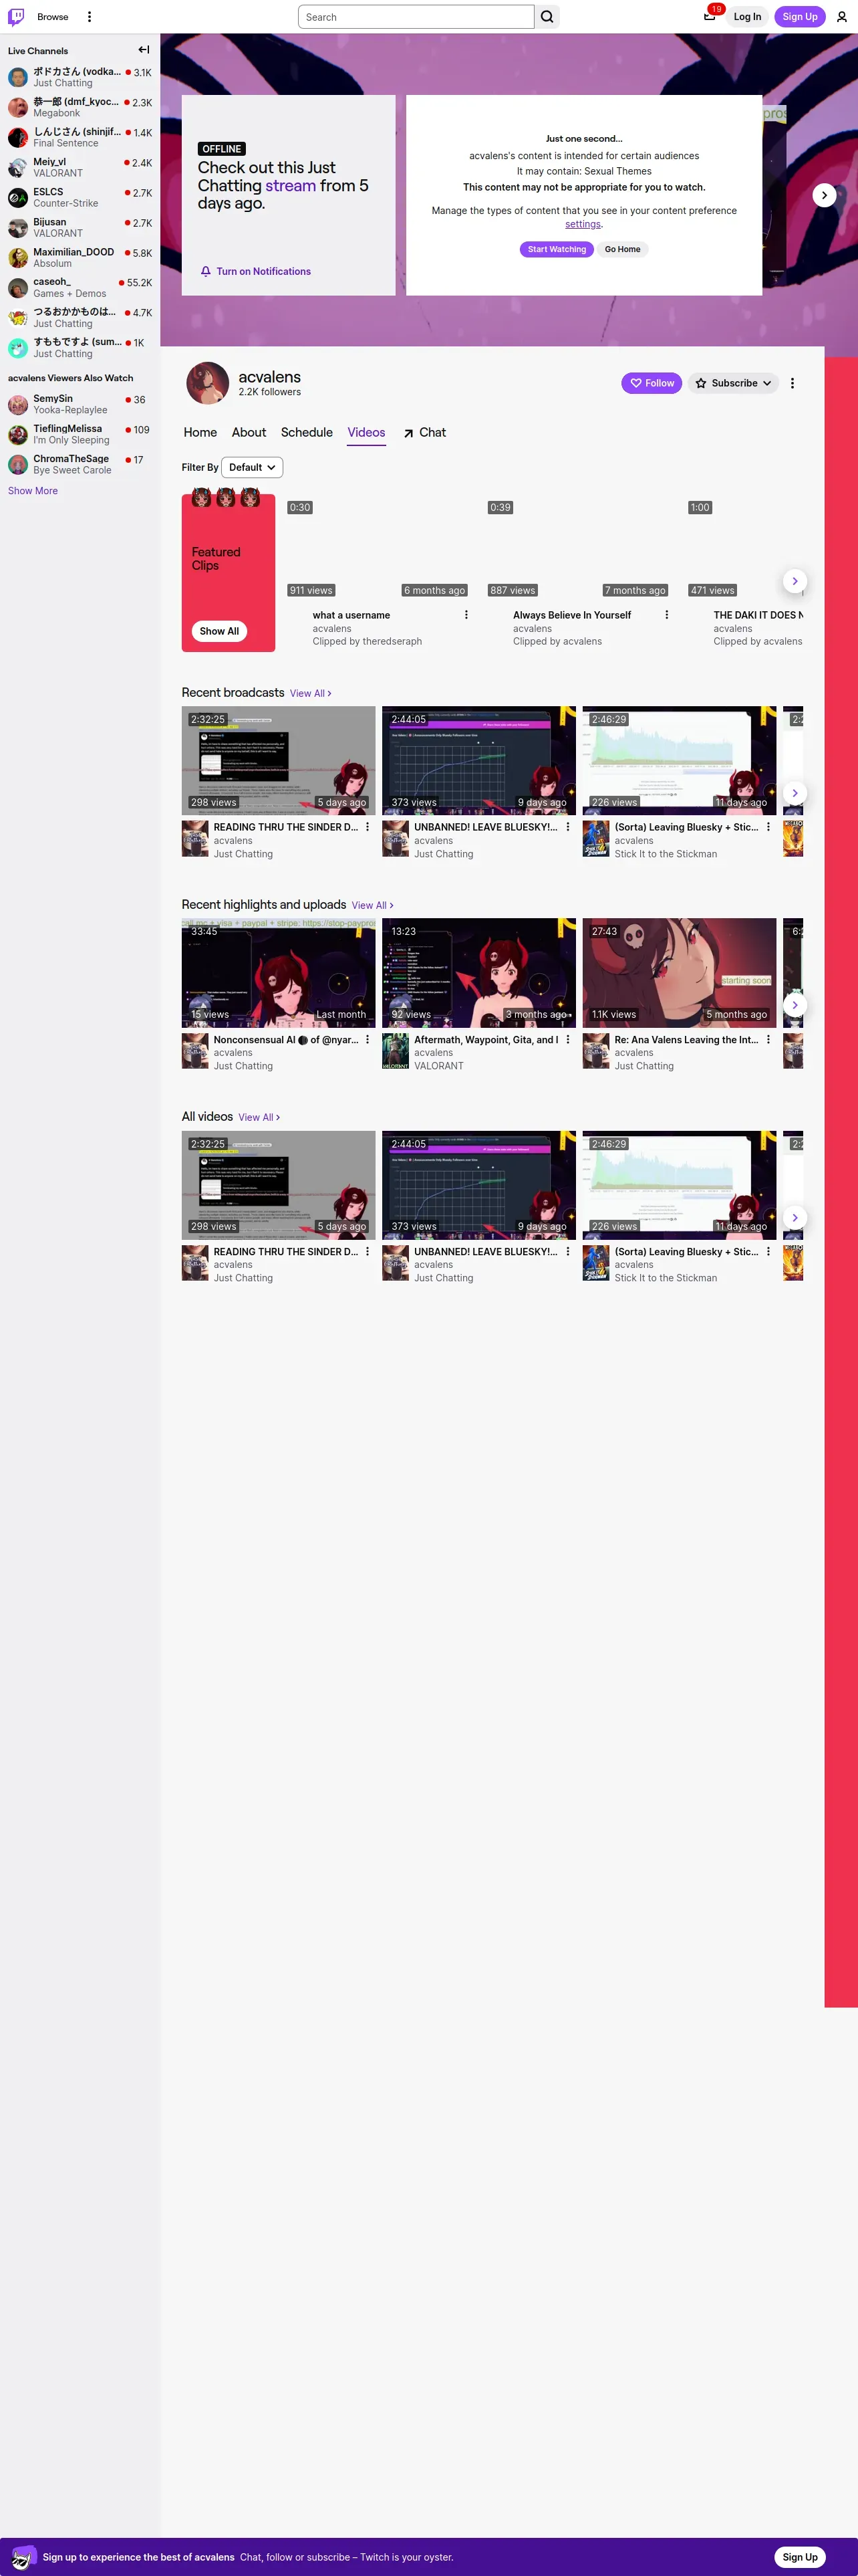Show All featured clips
Viewport: 858px width, 2576px height.
(x=220, y=631)
